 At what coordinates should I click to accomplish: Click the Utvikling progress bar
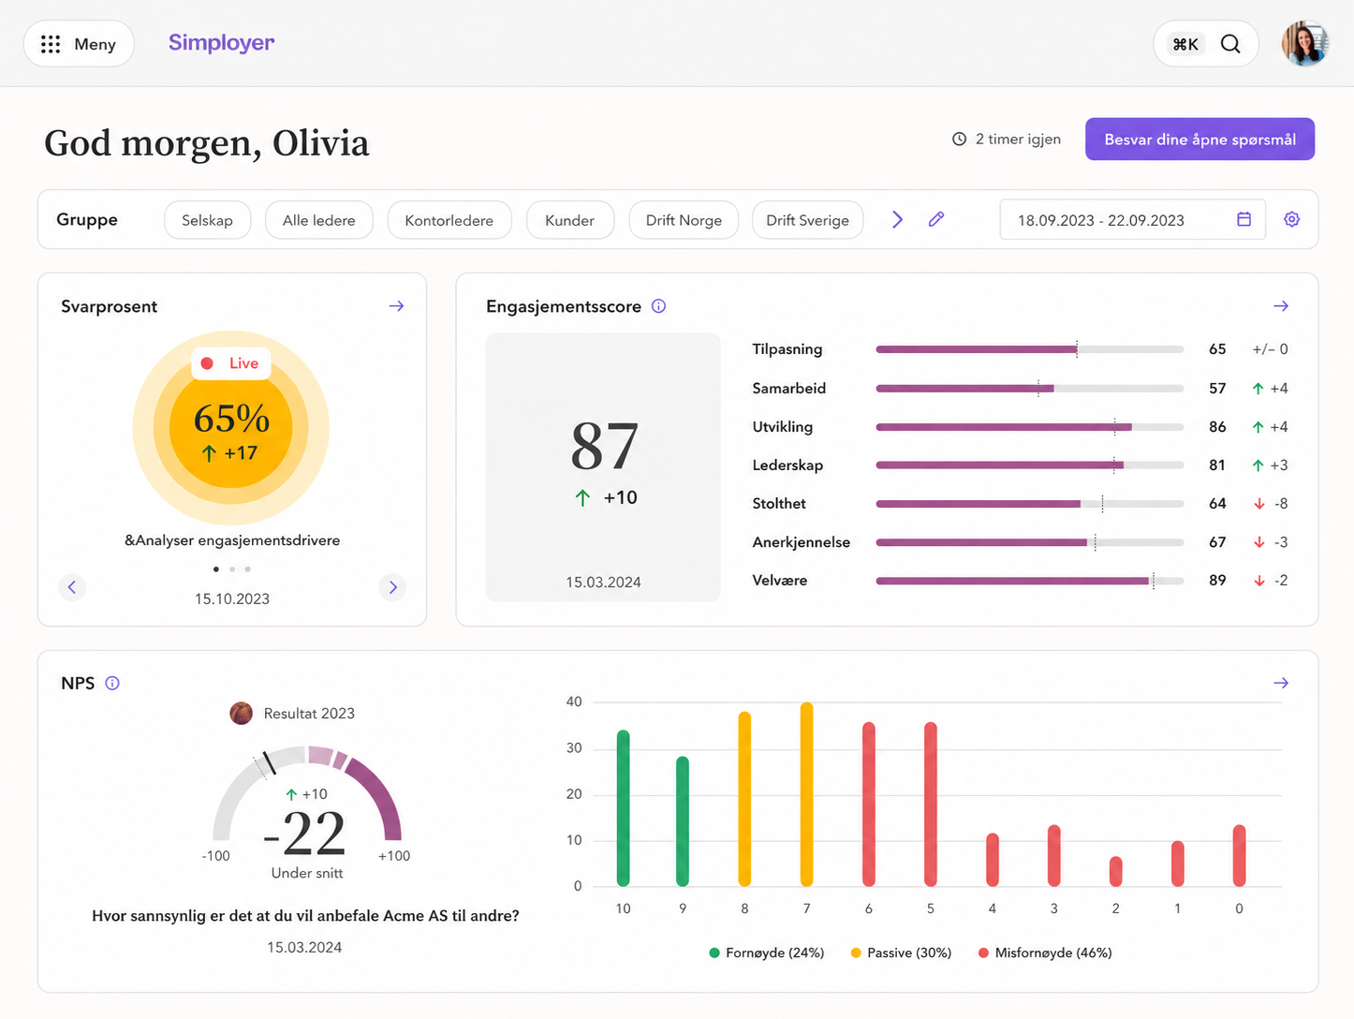pyautogui.click(x=1030, y=427)
